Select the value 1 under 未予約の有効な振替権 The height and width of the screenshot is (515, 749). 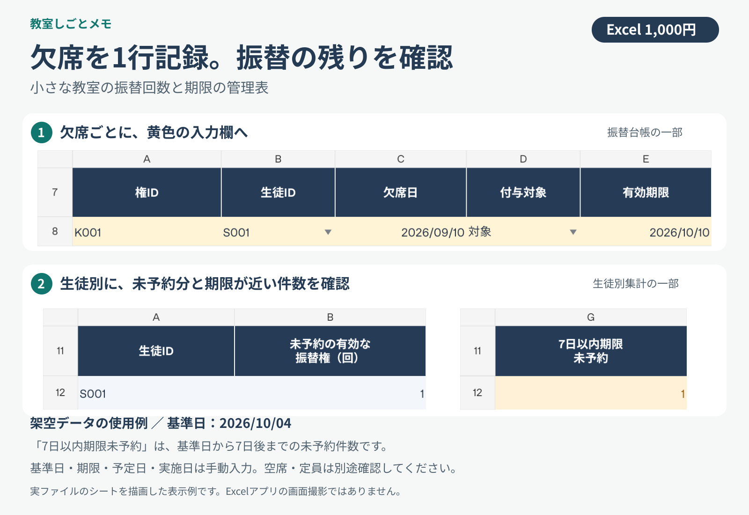(x=330, y=393)
